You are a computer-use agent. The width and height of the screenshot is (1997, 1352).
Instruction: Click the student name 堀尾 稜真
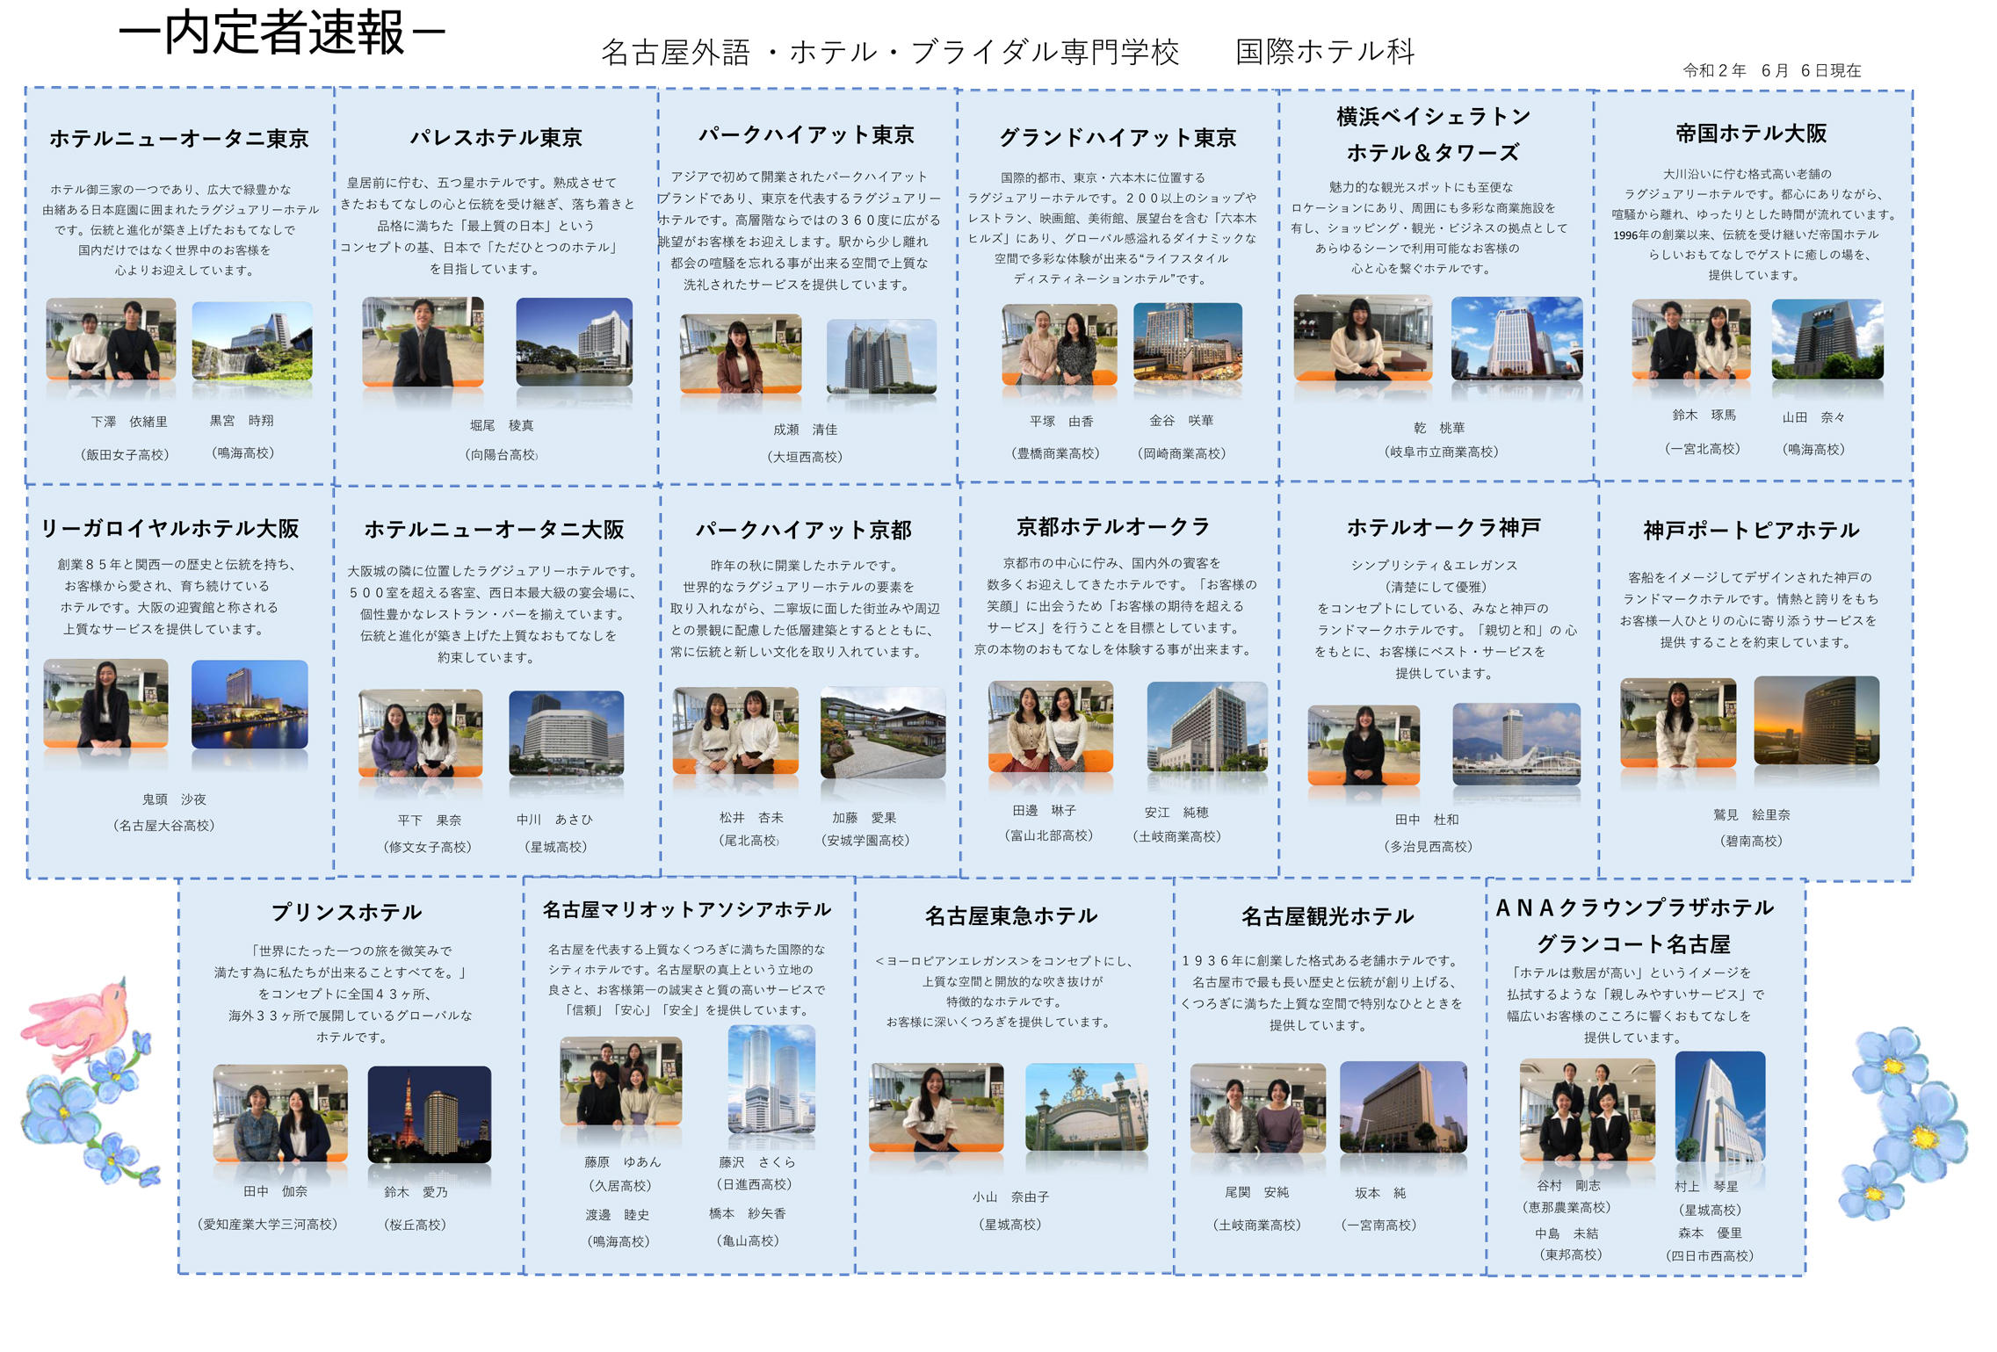tap(501, 426)
